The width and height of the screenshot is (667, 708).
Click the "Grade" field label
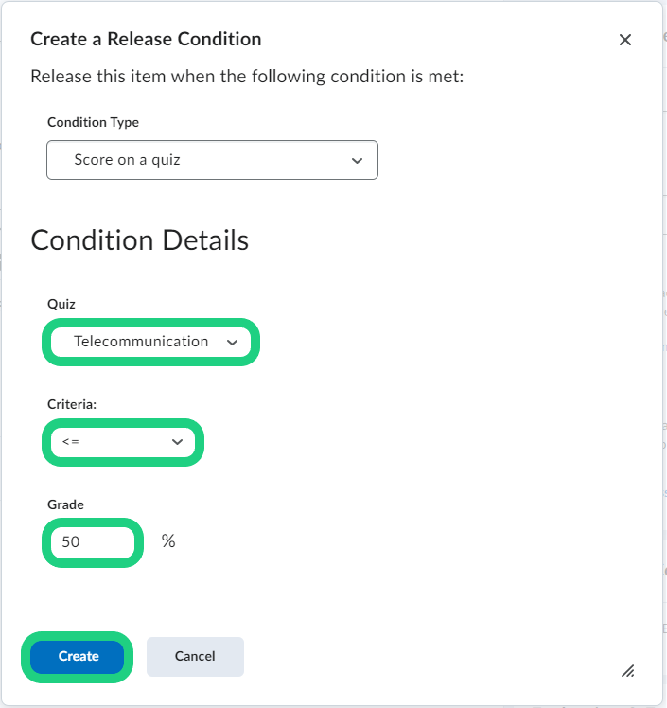coord(65,504)
